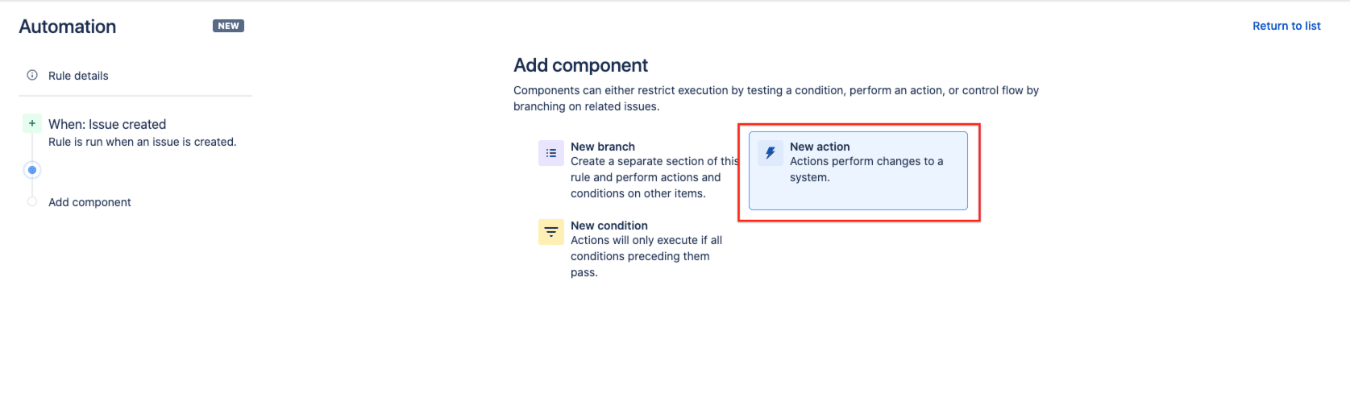
Task: Select the blue dot node in the rule chain
Action: click(x=32, y=170)
